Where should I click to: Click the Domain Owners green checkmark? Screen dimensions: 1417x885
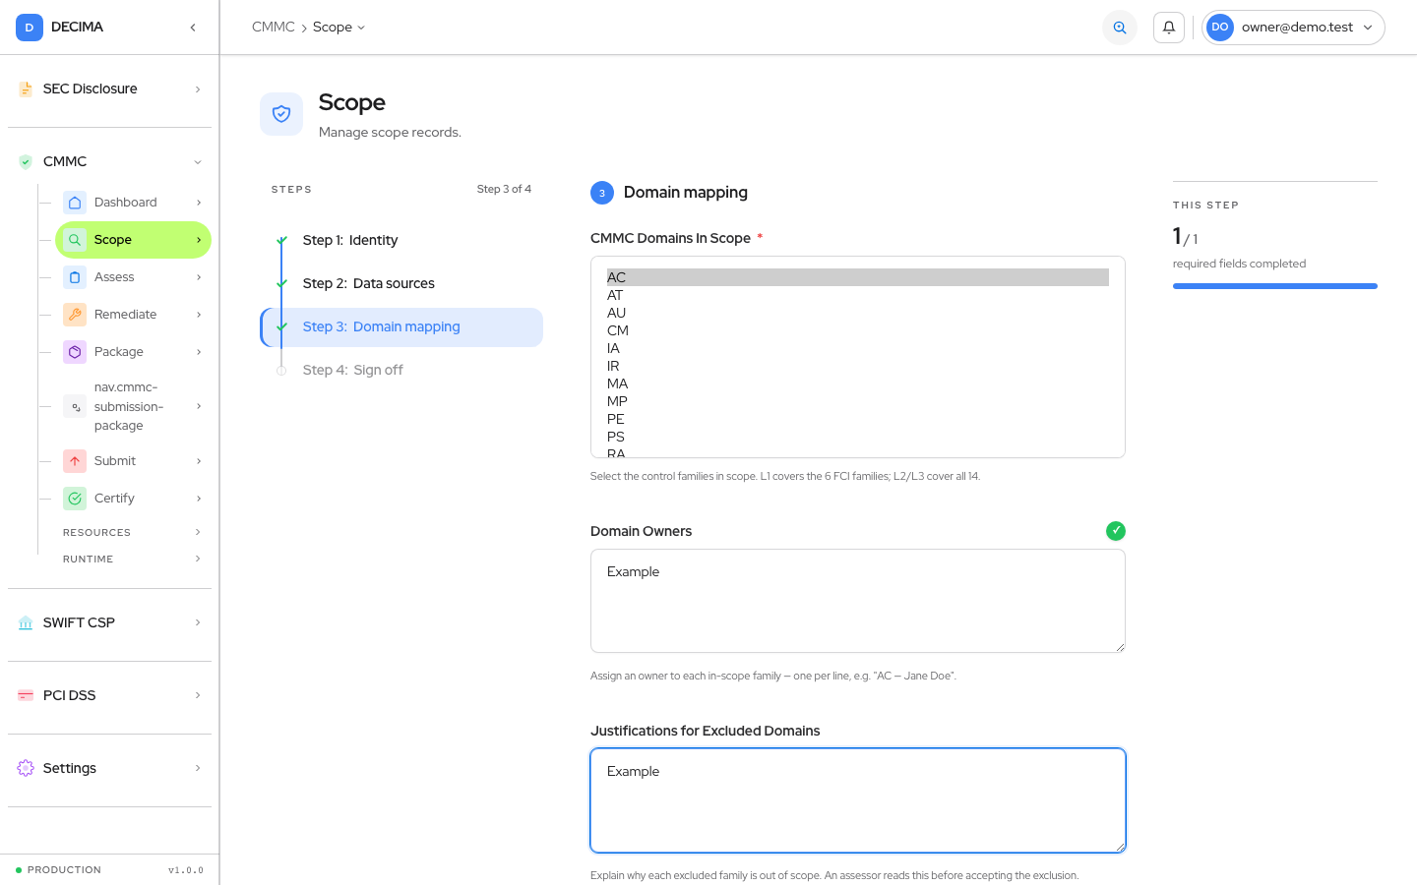[x=1116, y=531]
